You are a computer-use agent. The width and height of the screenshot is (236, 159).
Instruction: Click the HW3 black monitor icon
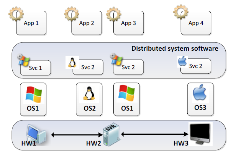coord(200,134)
